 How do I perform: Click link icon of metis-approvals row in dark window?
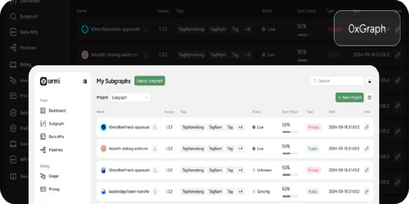[398, 29]
